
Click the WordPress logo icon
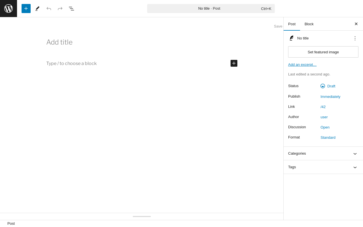tap(9, 9)
